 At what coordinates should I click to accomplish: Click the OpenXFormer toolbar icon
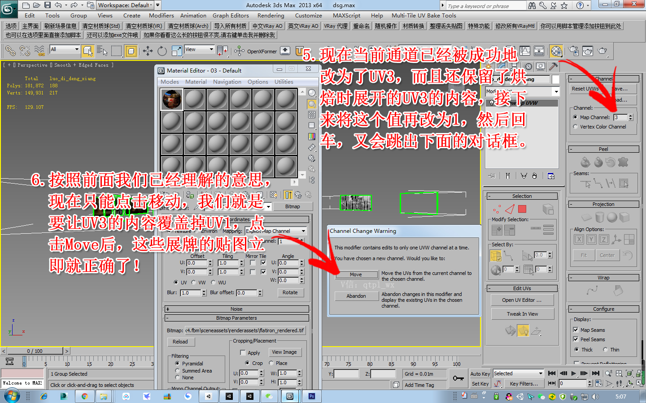click(239, 51)
